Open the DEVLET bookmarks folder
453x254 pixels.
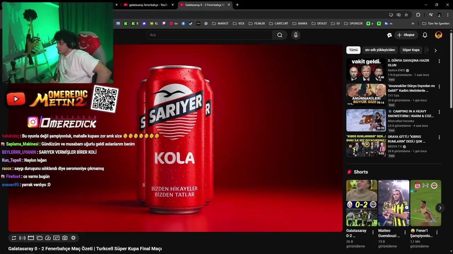click(319, 24)
